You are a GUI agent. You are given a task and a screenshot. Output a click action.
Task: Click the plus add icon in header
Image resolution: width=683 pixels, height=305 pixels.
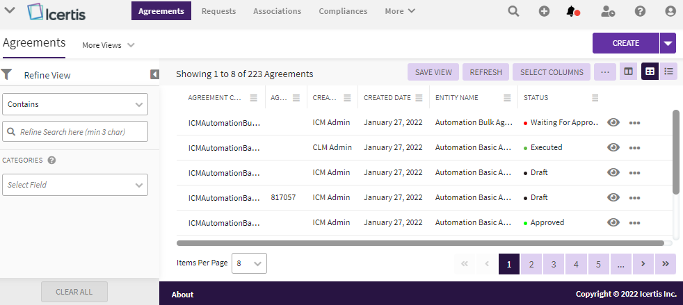544,11
